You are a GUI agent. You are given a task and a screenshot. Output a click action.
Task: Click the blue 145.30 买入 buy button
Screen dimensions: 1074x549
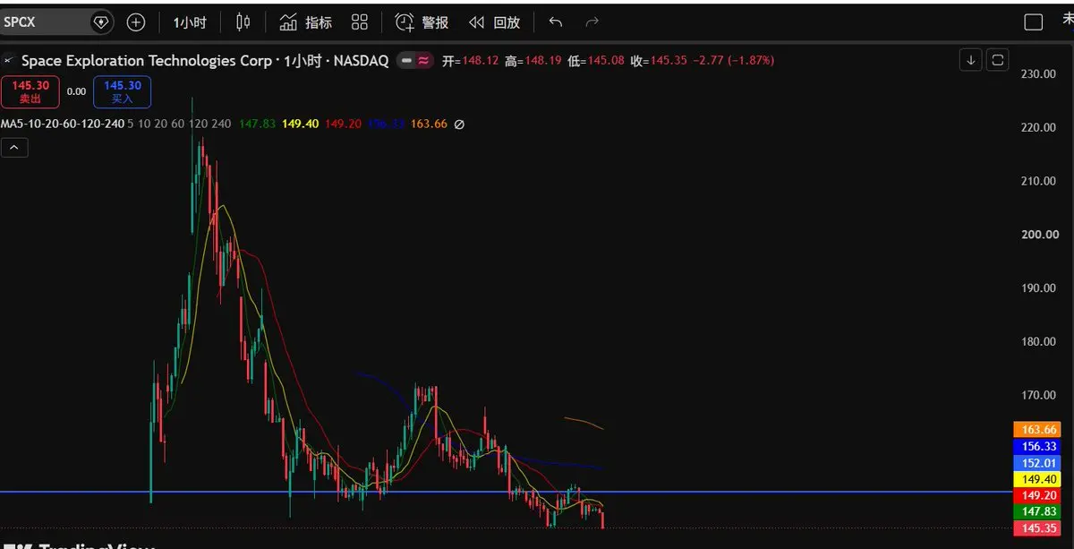click(x=122, y=91)
